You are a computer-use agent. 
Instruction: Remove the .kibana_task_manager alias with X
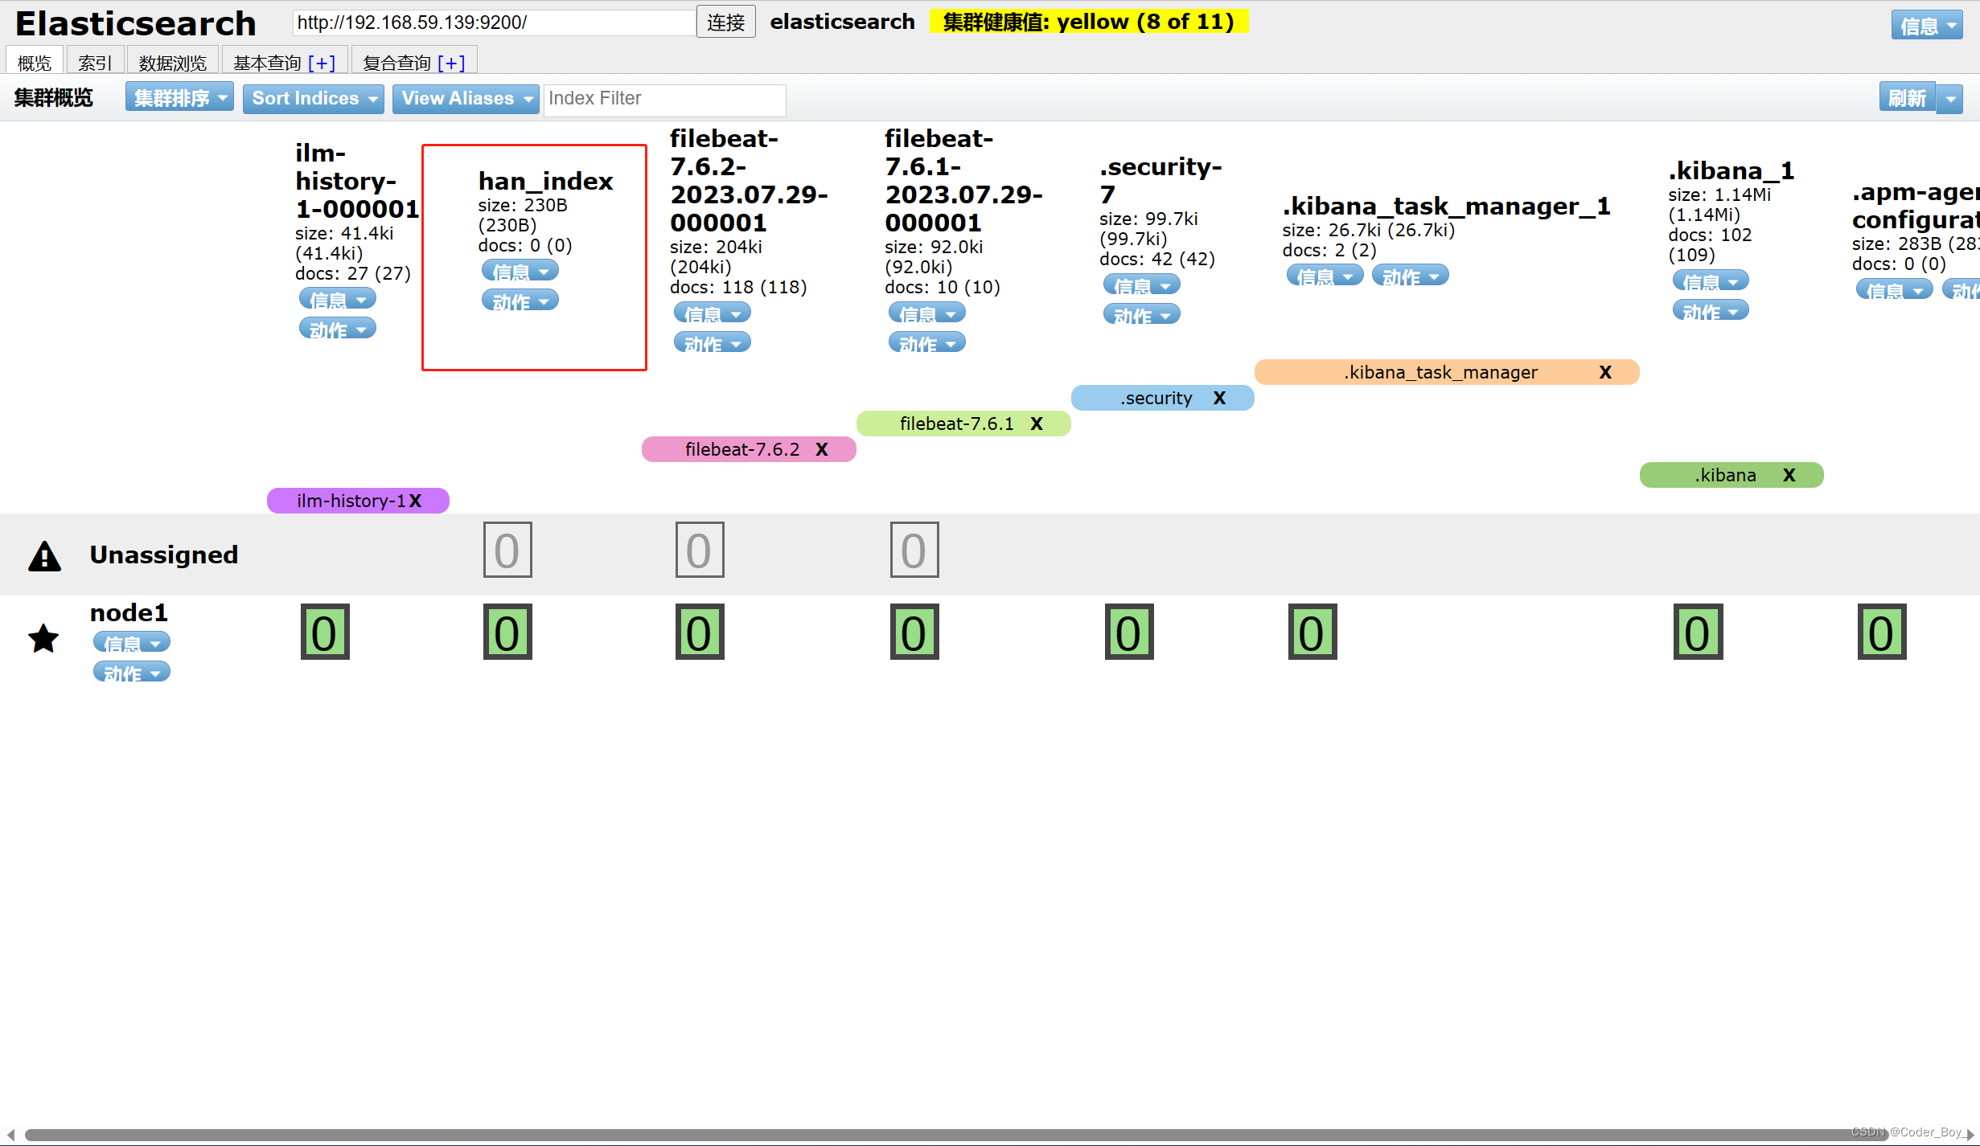1605,372
